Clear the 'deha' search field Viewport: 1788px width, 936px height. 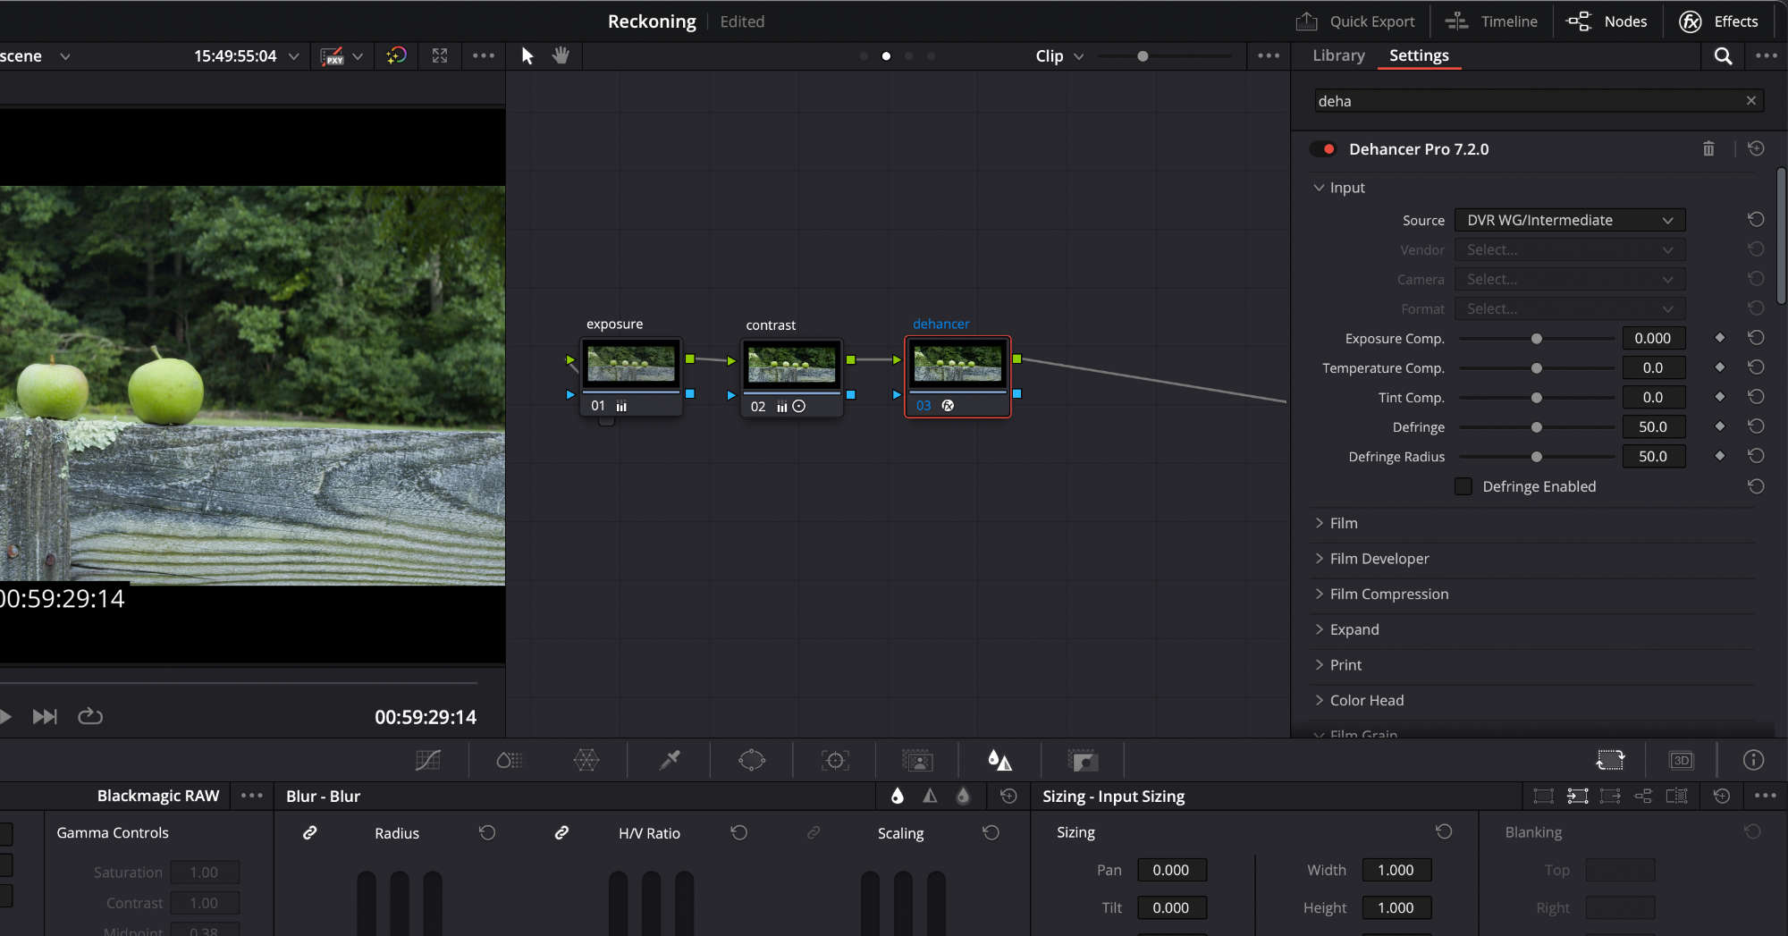[1750, 101]
